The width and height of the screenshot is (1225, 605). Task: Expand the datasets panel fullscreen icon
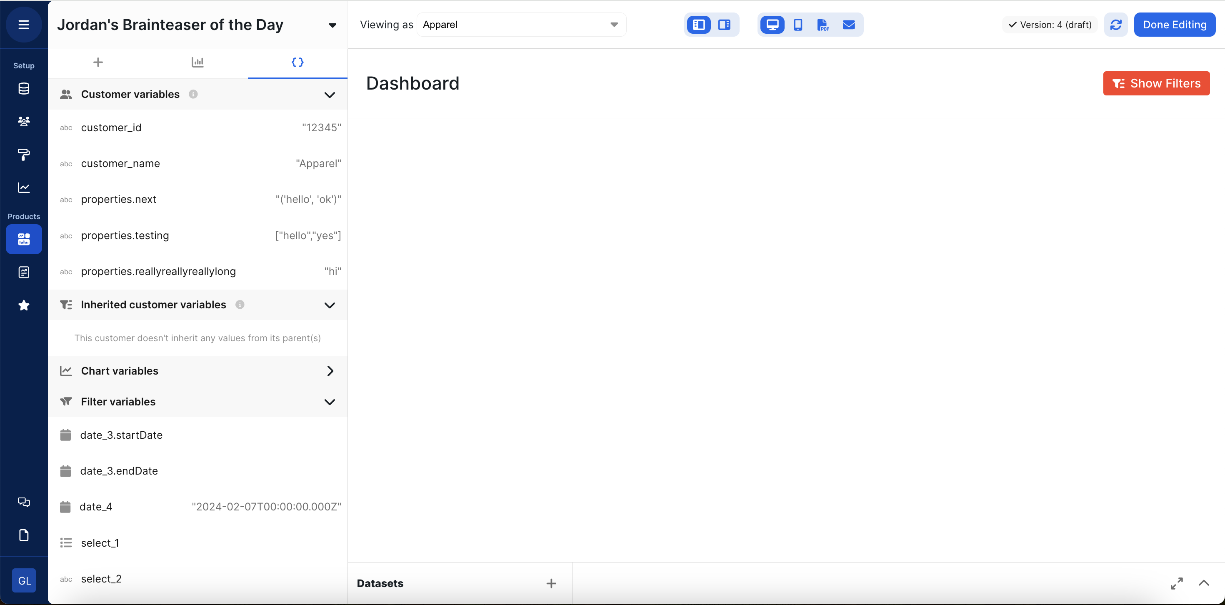click(x=1177, y=583)
